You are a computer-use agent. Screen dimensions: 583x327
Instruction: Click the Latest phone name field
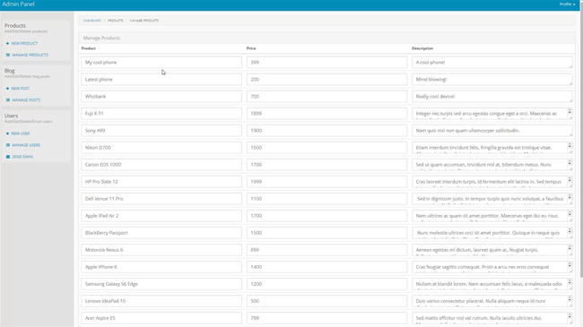pyautogui.click(x=161, y=80)
